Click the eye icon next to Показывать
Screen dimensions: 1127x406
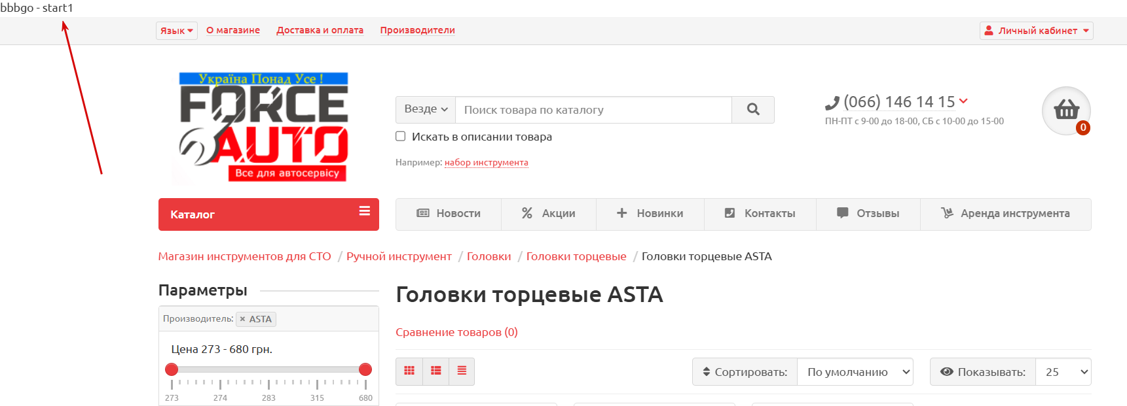pyautogui.click(x=947, y=371)
